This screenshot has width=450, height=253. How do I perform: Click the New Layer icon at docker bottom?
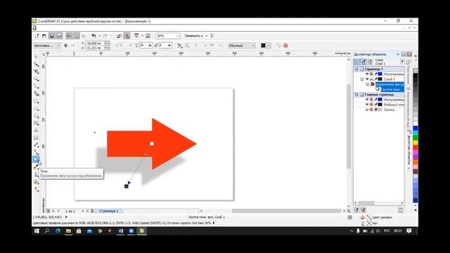(x=356, y=210)
